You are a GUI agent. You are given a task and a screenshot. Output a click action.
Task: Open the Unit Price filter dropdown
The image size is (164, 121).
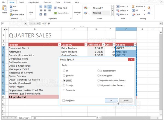click(103, 45)
